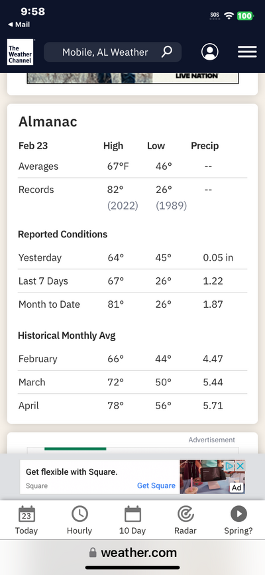The height and width of the screenshot is (575, 265).
Task: Tap the Square ad thumbnail image
Action: (212, 477)
